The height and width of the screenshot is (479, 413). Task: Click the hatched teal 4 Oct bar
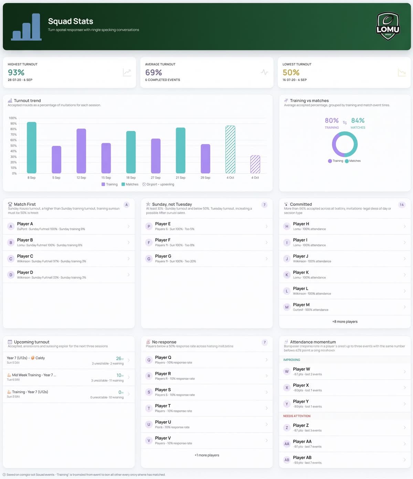coord(230,149)
